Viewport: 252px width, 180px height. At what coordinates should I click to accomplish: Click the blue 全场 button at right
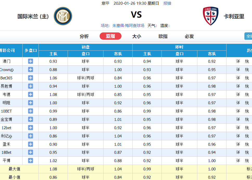(x=248, y=36)
